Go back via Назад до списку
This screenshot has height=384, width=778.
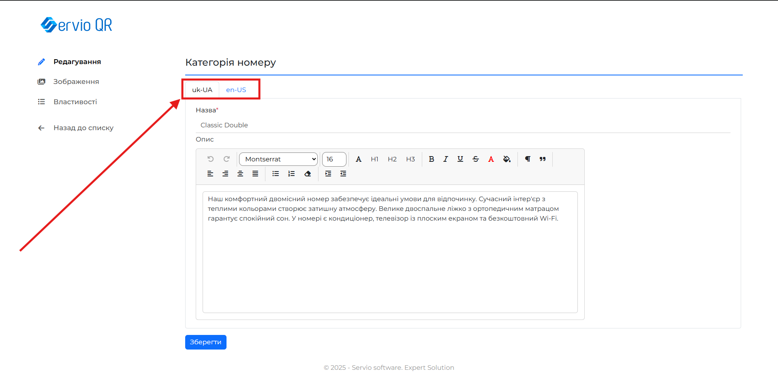(83, 128)
